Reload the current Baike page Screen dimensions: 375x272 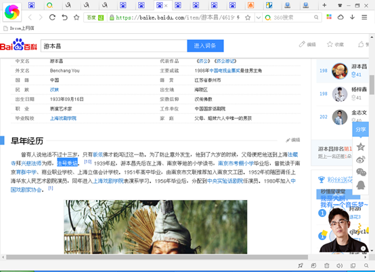click(x=52, y=17)
